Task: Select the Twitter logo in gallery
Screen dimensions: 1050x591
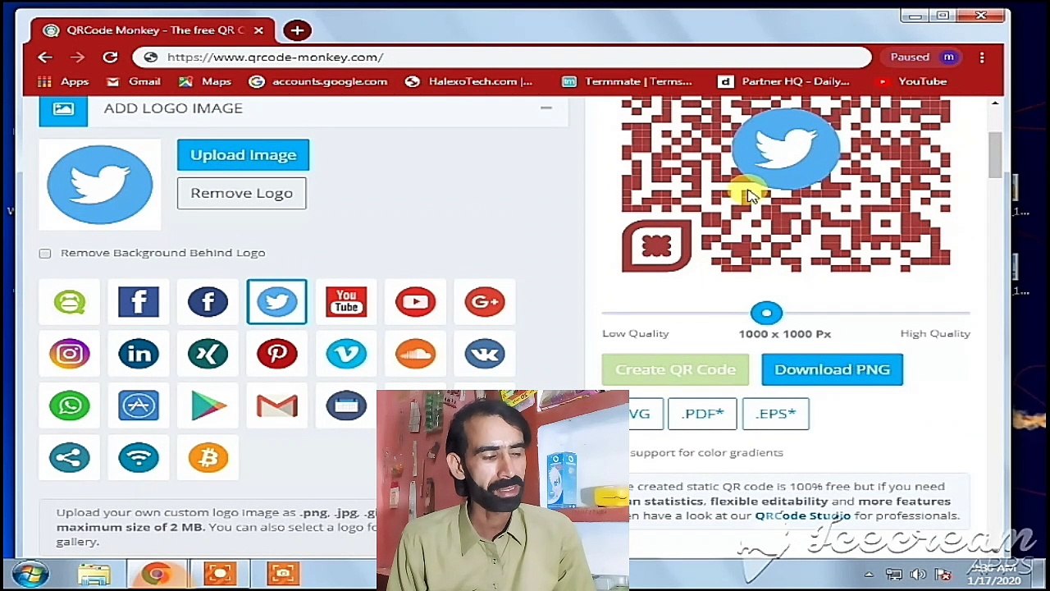Action: point(277,302)
